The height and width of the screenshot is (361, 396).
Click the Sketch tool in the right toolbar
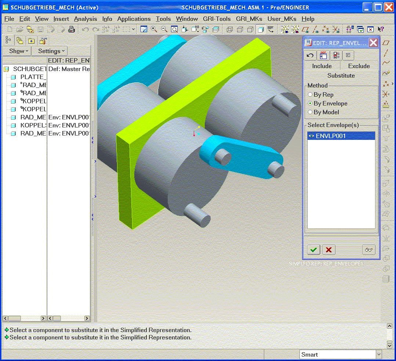pos(386,73)
